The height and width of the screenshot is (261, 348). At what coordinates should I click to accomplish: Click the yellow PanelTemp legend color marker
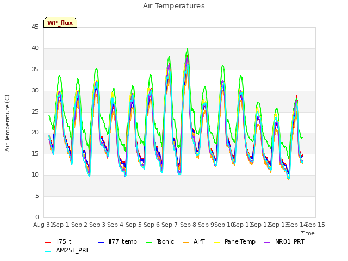216,242
